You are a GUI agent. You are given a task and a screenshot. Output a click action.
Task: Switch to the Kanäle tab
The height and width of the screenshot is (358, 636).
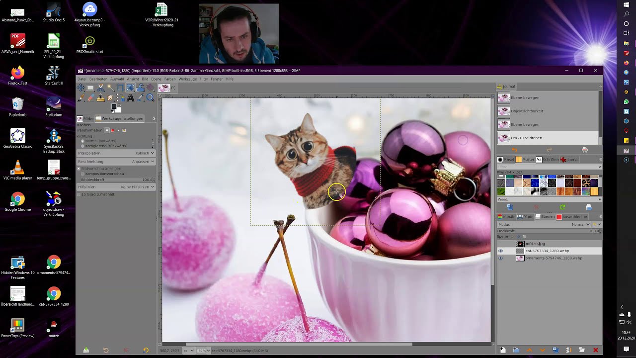[506, 217]
